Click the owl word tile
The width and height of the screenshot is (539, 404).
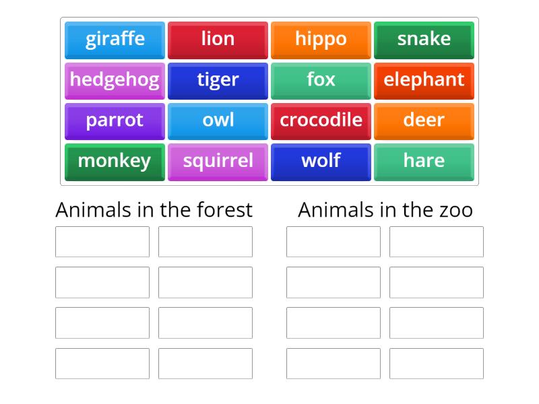tap(217, 121)
